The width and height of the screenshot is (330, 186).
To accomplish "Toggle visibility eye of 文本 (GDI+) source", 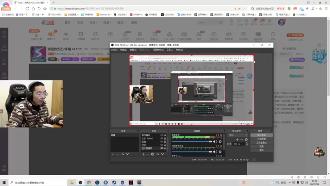I will pyautogui.click(x=162, y=138).
